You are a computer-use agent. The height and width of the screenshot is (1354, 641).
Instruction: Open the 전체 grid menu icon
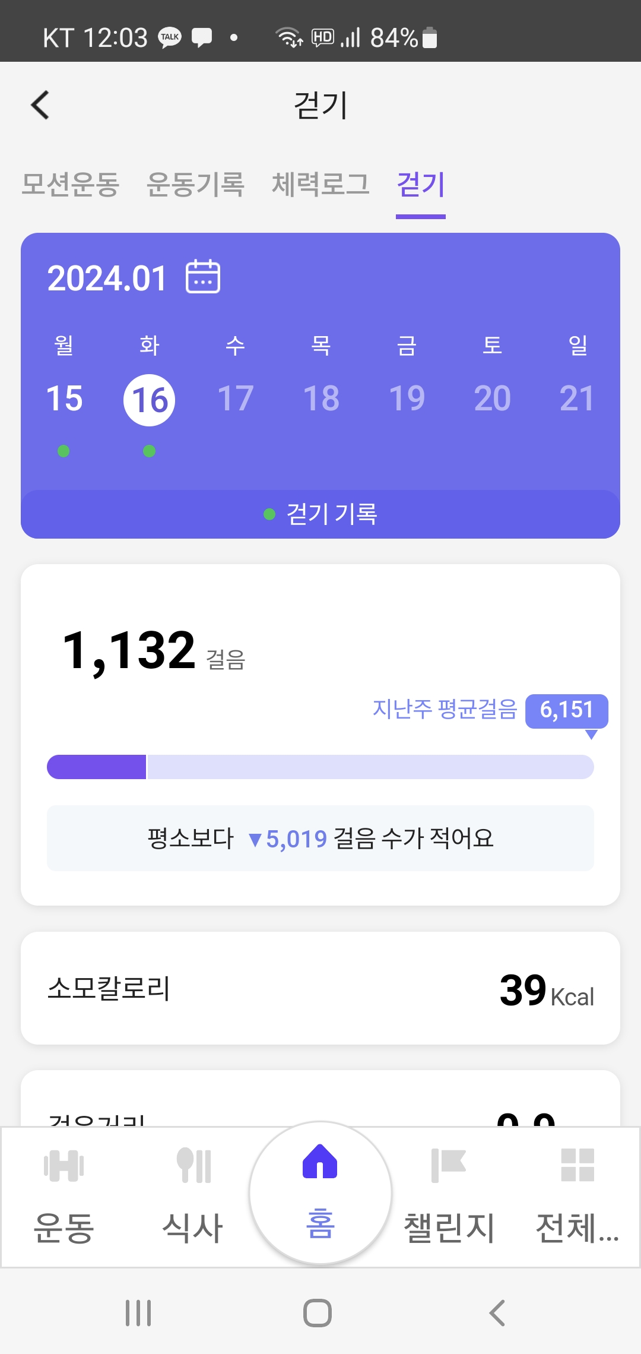[577, 1165]
